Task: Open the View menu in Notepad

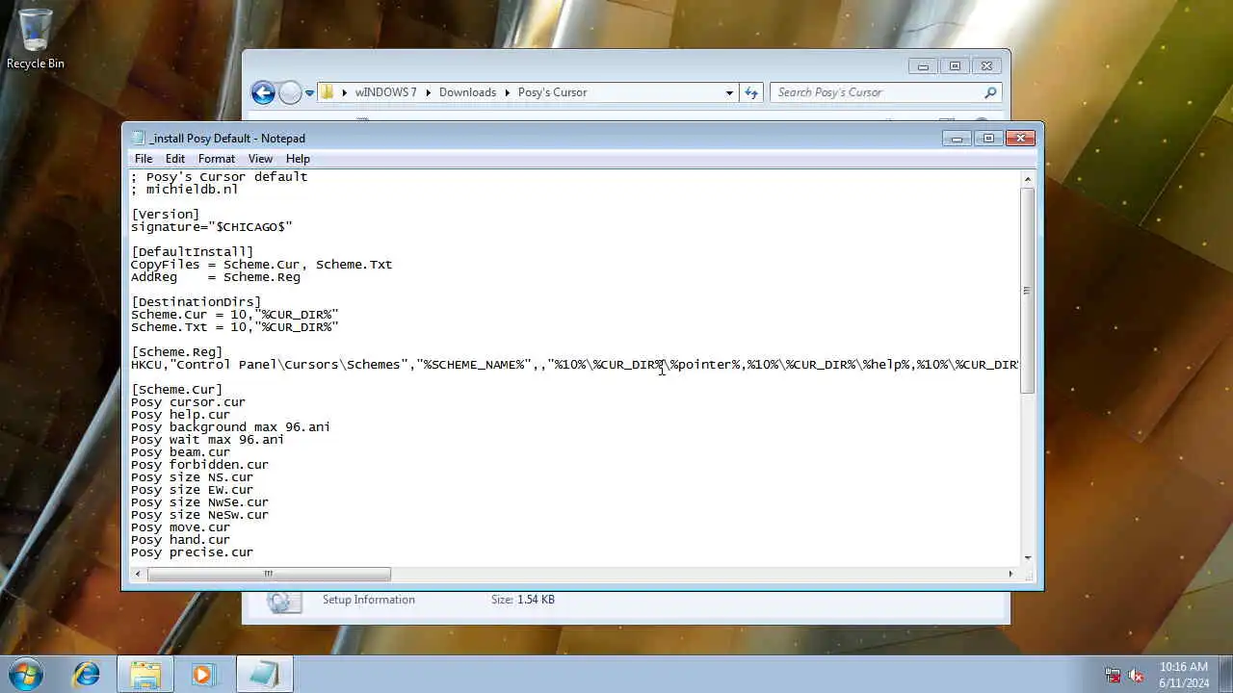Action: [260, 159]
